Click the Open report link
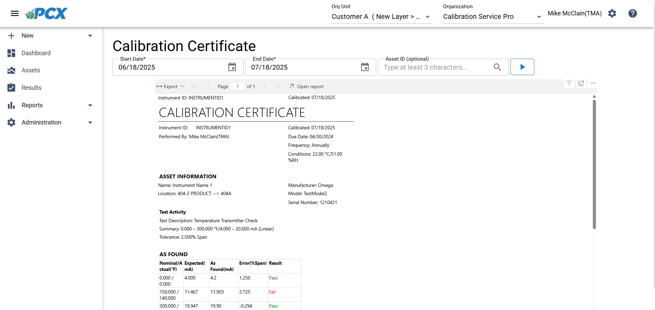Screen dimensions: 655x310 pyautogui.click(x=306, y=86)
